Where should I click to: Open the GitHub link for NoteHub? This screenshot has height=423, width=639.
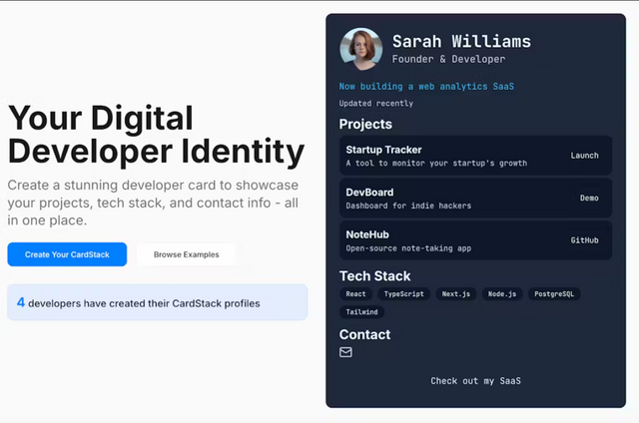pos(584,240)
